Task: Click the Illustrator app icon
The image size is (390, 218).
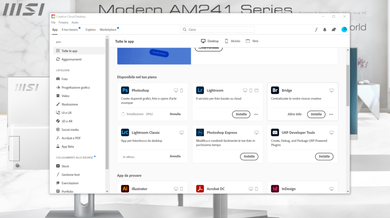Action: [x=125, y=189]
